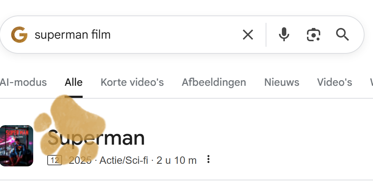Viewport: 373px width, 187px height.
Task: Open the three-dot more options menu beside Superman
Action: tap(208, 160)
